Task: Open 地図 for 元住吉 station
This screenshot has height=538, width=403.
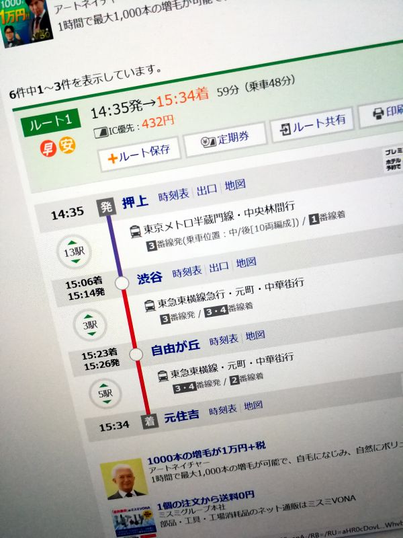Action: (x=253, y=406)
